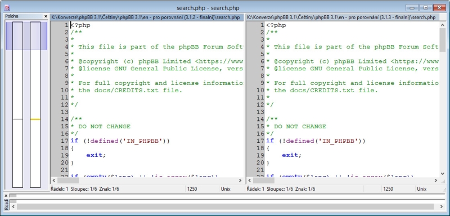450x216 pixels.
Task: Click the right file bar in Poloha pane
Action: [x=35, y=105]
